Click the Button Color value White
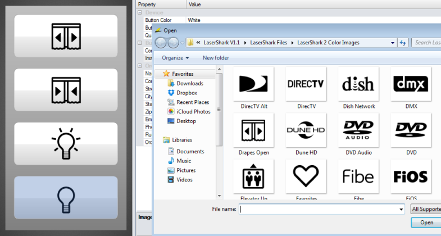Image resolution: width=441 pixels, height=236 pixels. point(194,20)
